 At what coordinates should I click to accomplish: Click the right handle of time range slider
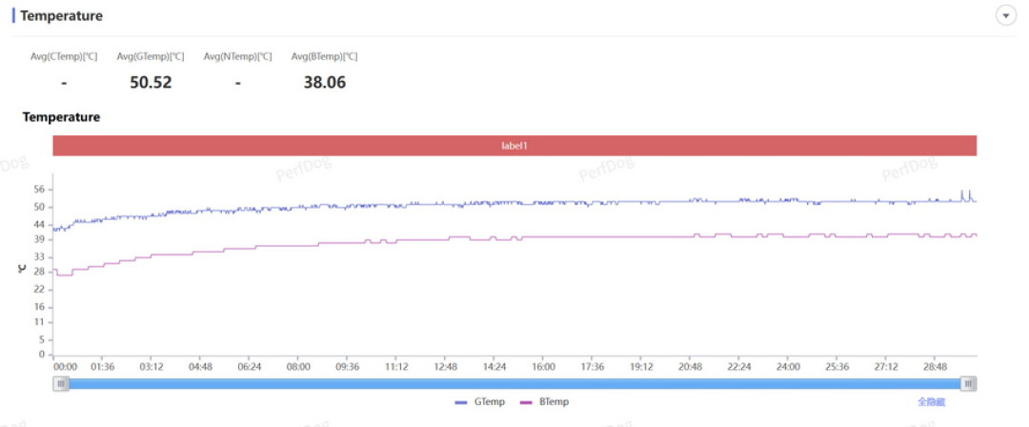pyautogui.click(x=969, y=383)
